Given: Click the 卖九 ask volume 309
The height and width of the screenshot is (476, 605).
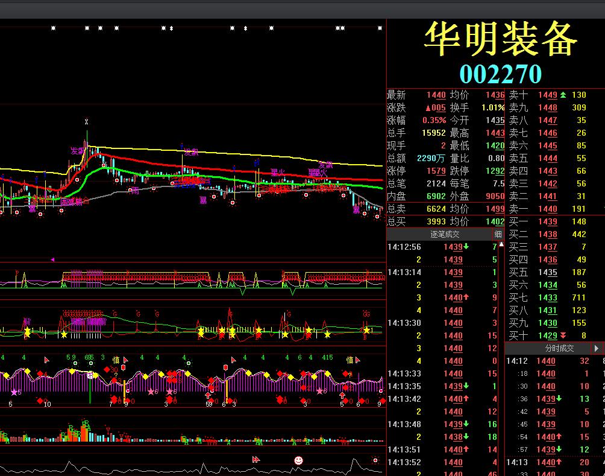Looking at the screenshot, I should click(x=578, y=107).
